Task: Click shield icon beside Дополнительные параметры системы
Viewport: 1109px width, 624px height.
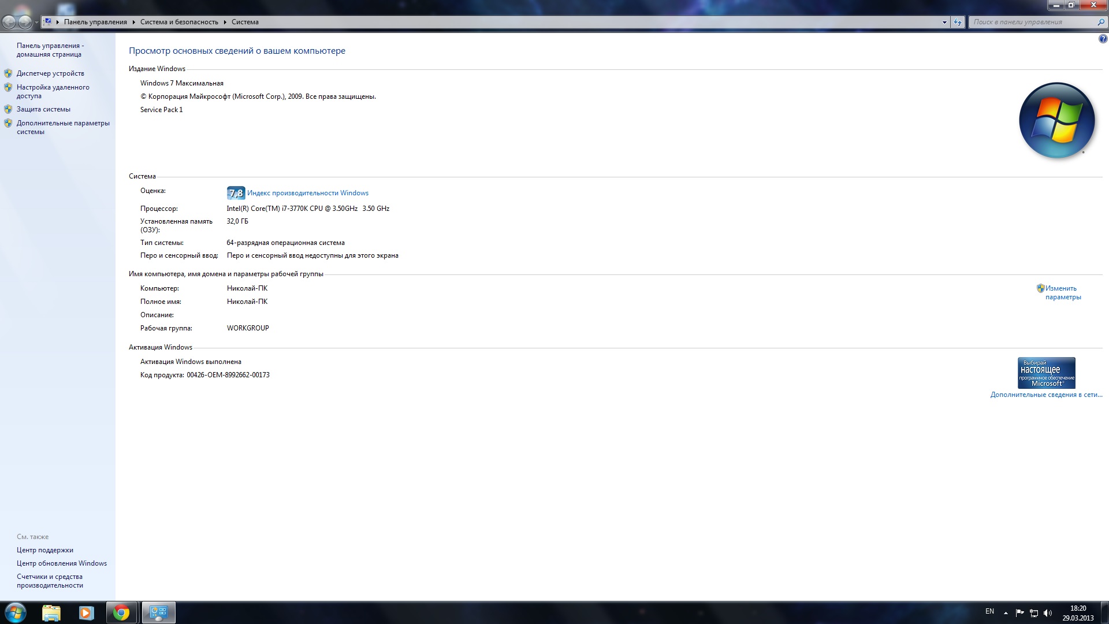Action: (x=8, y=123)
